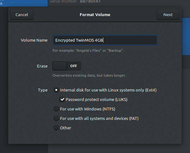Uncheck Password protect volume (LUKS) checkbox
The height and width of the screenshot is (153, 190).
[62, 99]
